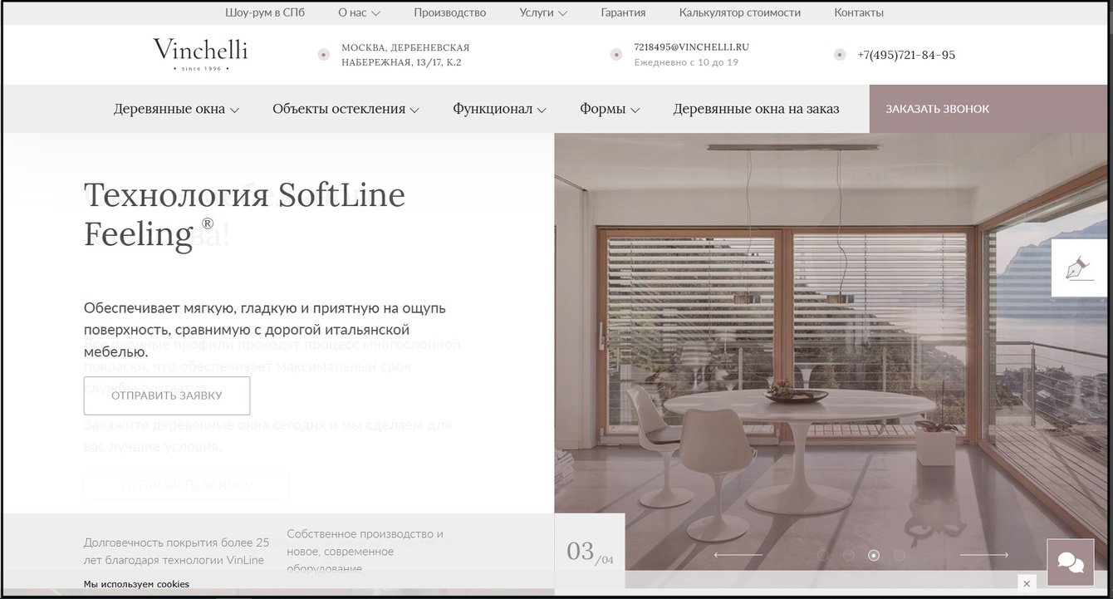Click the Отправить заявку button

click(x=167, y=395)
